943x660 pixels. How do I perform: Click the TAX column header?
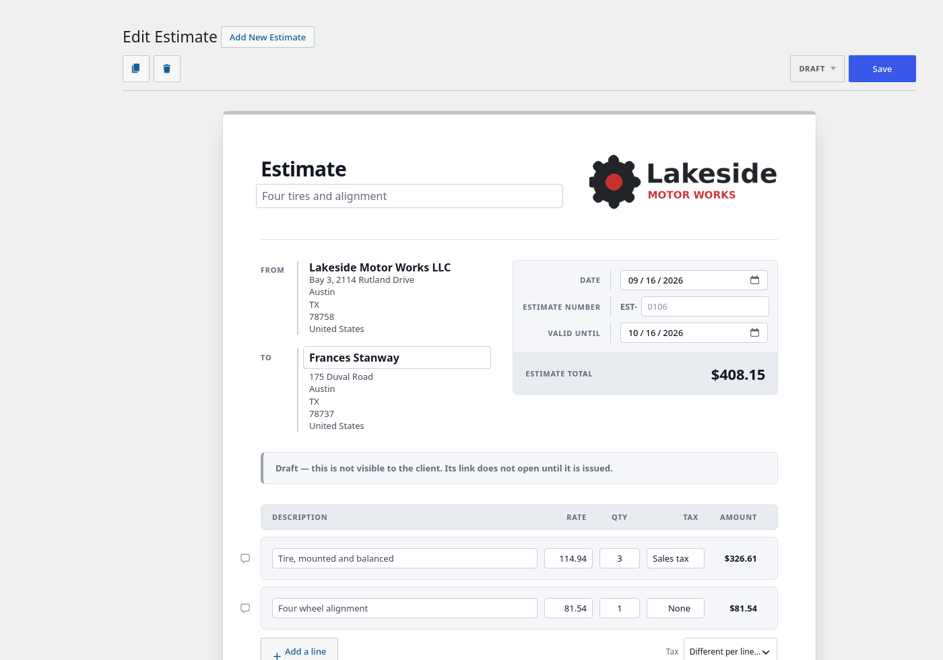(x=690, y=517)
